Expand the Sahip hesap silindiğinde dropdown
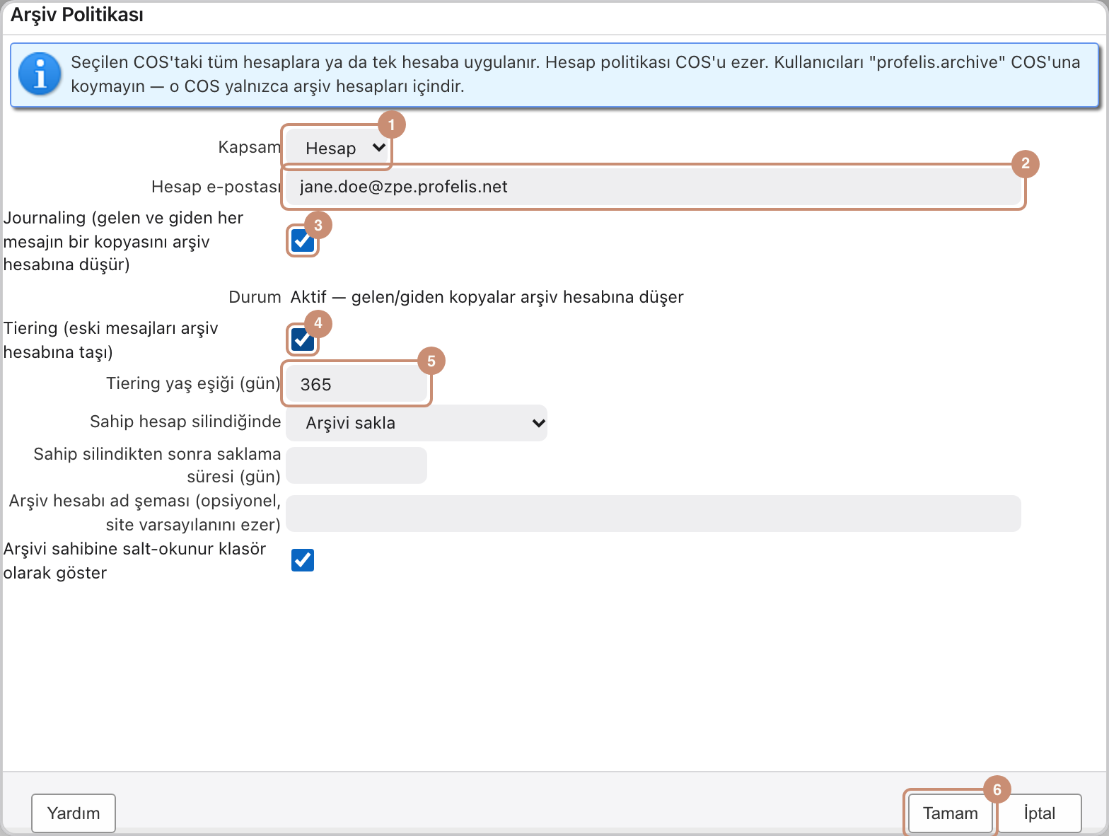The height and width of the screenshot is (836, 1109). [x=417, y=423]
